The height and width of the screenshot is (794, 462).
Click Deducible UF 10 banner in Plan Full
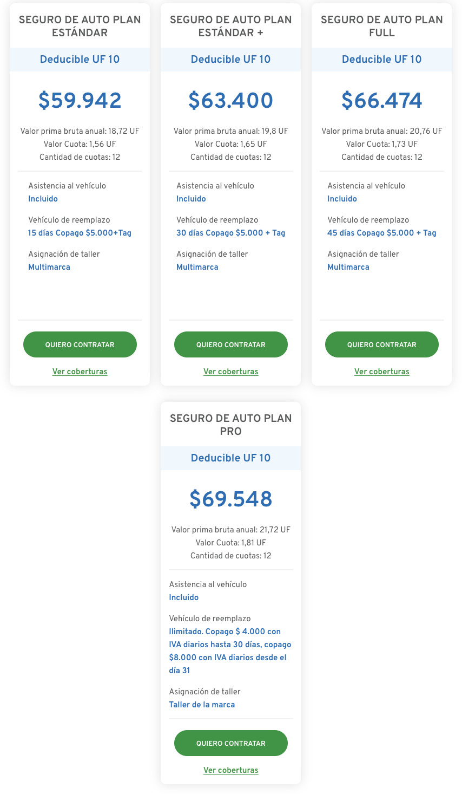pos(381,60)
